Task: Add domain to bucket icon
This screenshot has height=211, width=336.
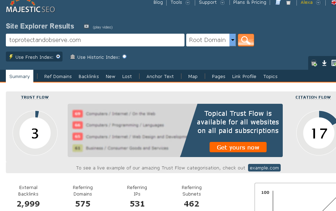Action: [x=314, y=63]
